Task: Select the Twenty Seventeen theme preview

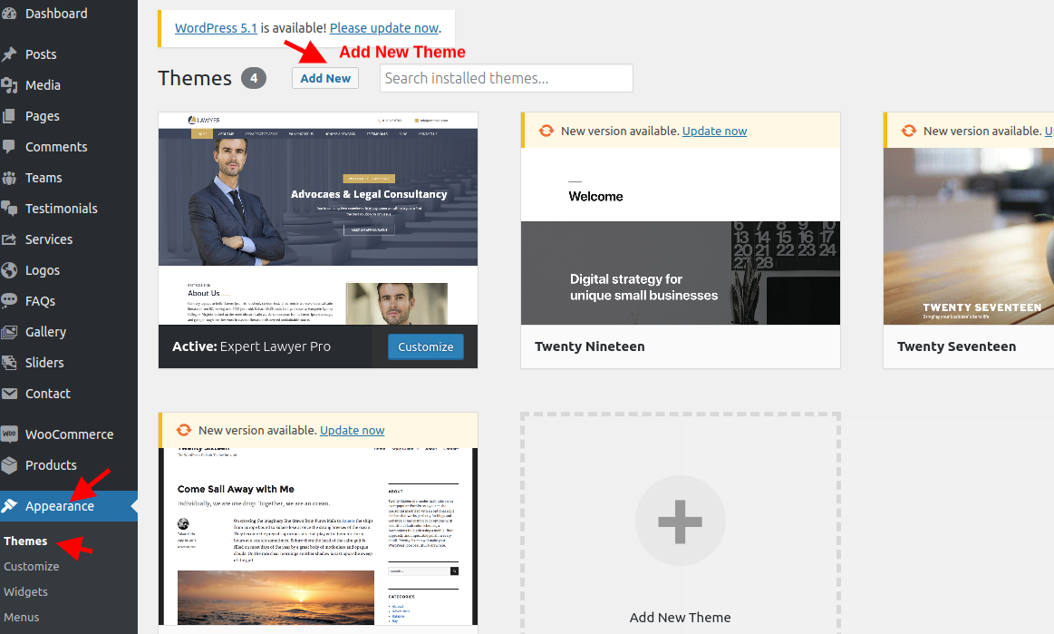Action: coord(969,236)
